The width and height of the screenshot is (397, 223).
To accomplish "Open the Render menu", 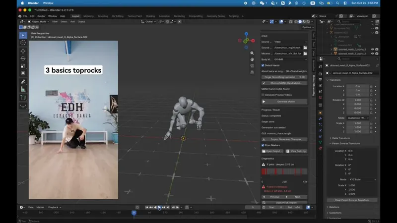I will (41, 16).
